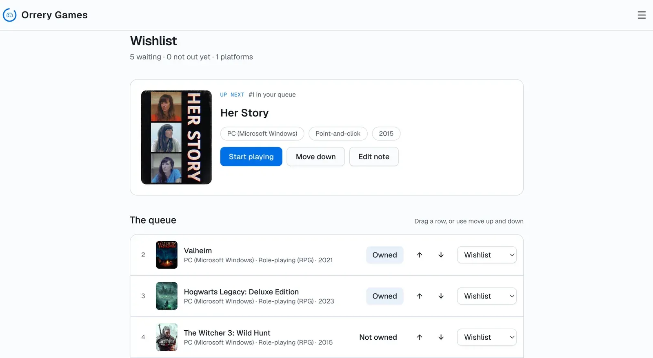Open Hogwarts Legacy: Deluxe Edition title
653x358 pixels.
(241, 292)
